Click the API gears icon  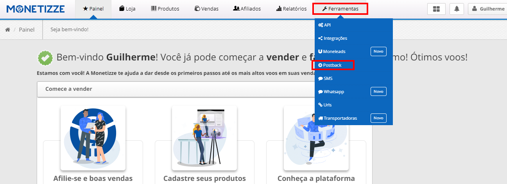(321, 25)
